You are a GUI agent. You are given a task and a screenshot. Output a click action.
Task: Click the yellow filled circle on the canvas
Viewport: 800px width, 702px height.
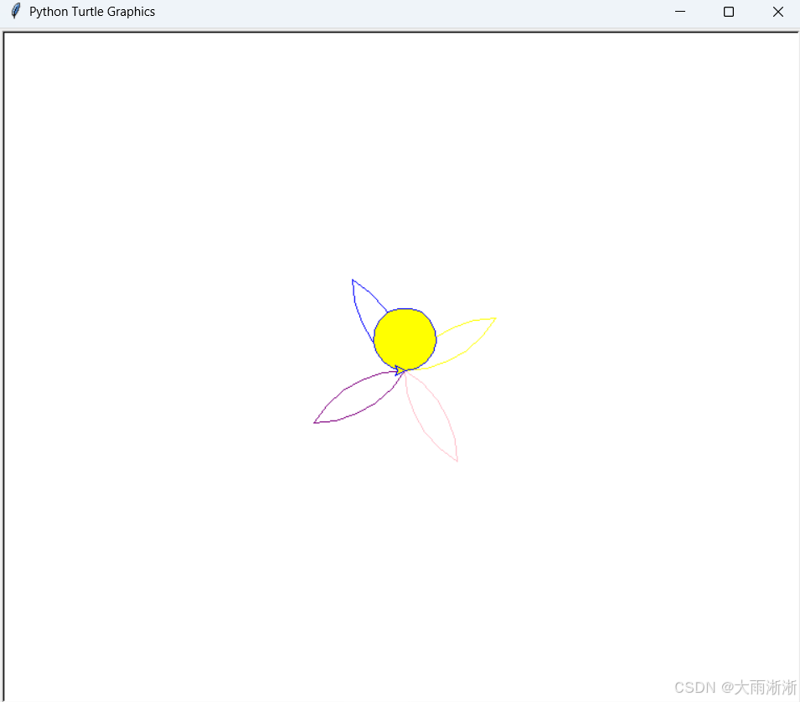click(405, 339)
